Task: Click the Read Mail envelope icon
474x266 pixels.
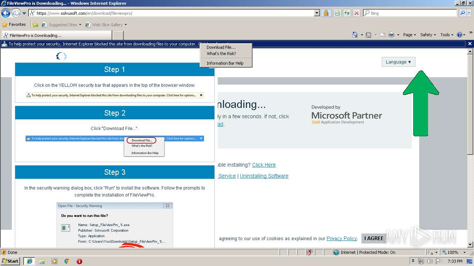Action: (x=383, y=35)
